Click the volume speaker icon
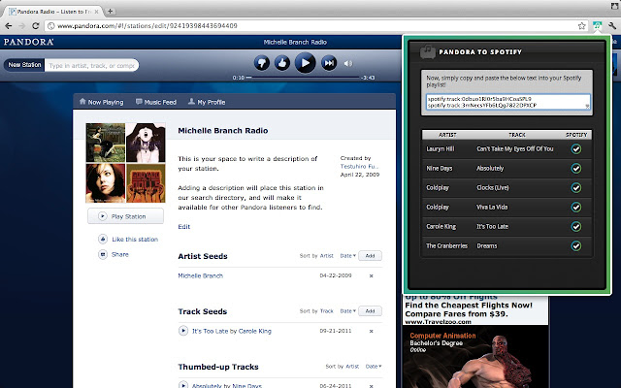This screenshot has height=388, width=621. click(348, 63)
